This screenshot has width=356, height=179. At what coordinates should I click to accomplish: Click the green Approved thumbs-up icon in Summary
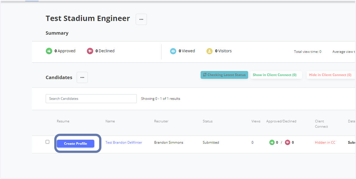click(49, 51)
